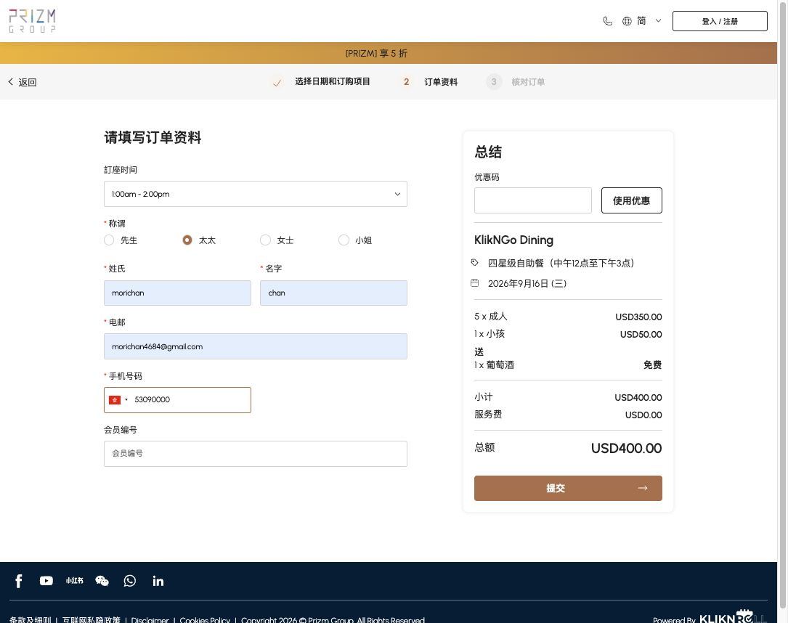Click the 名字 input field
The image size is (788, 623).
pyautogui.click(x=333, y=293)
